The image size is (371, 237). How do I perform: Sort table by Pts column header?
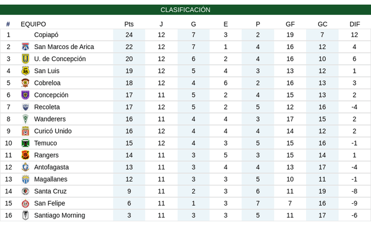coord(129,24)
